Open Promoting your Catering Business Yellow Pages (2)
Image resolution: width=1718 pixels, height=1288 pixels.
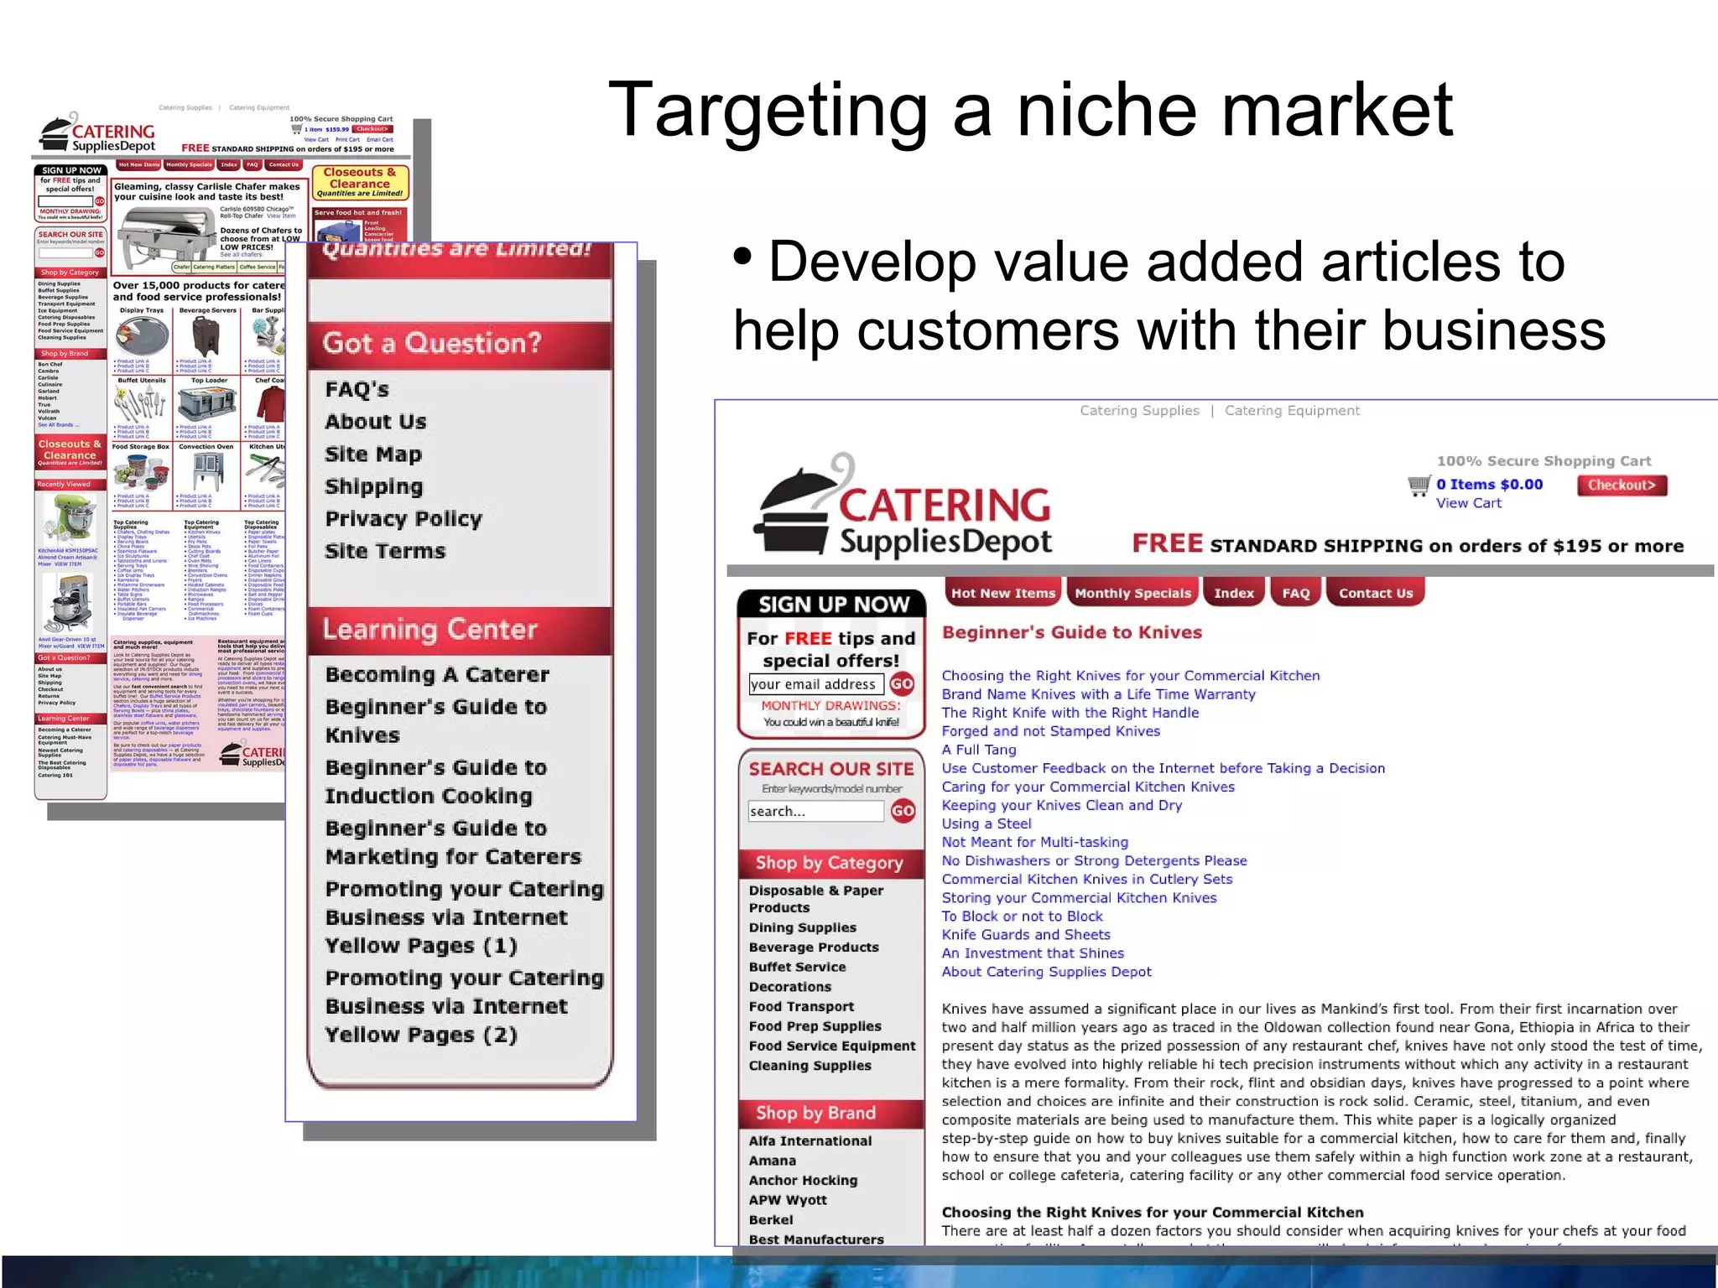tap(465, 1006)
